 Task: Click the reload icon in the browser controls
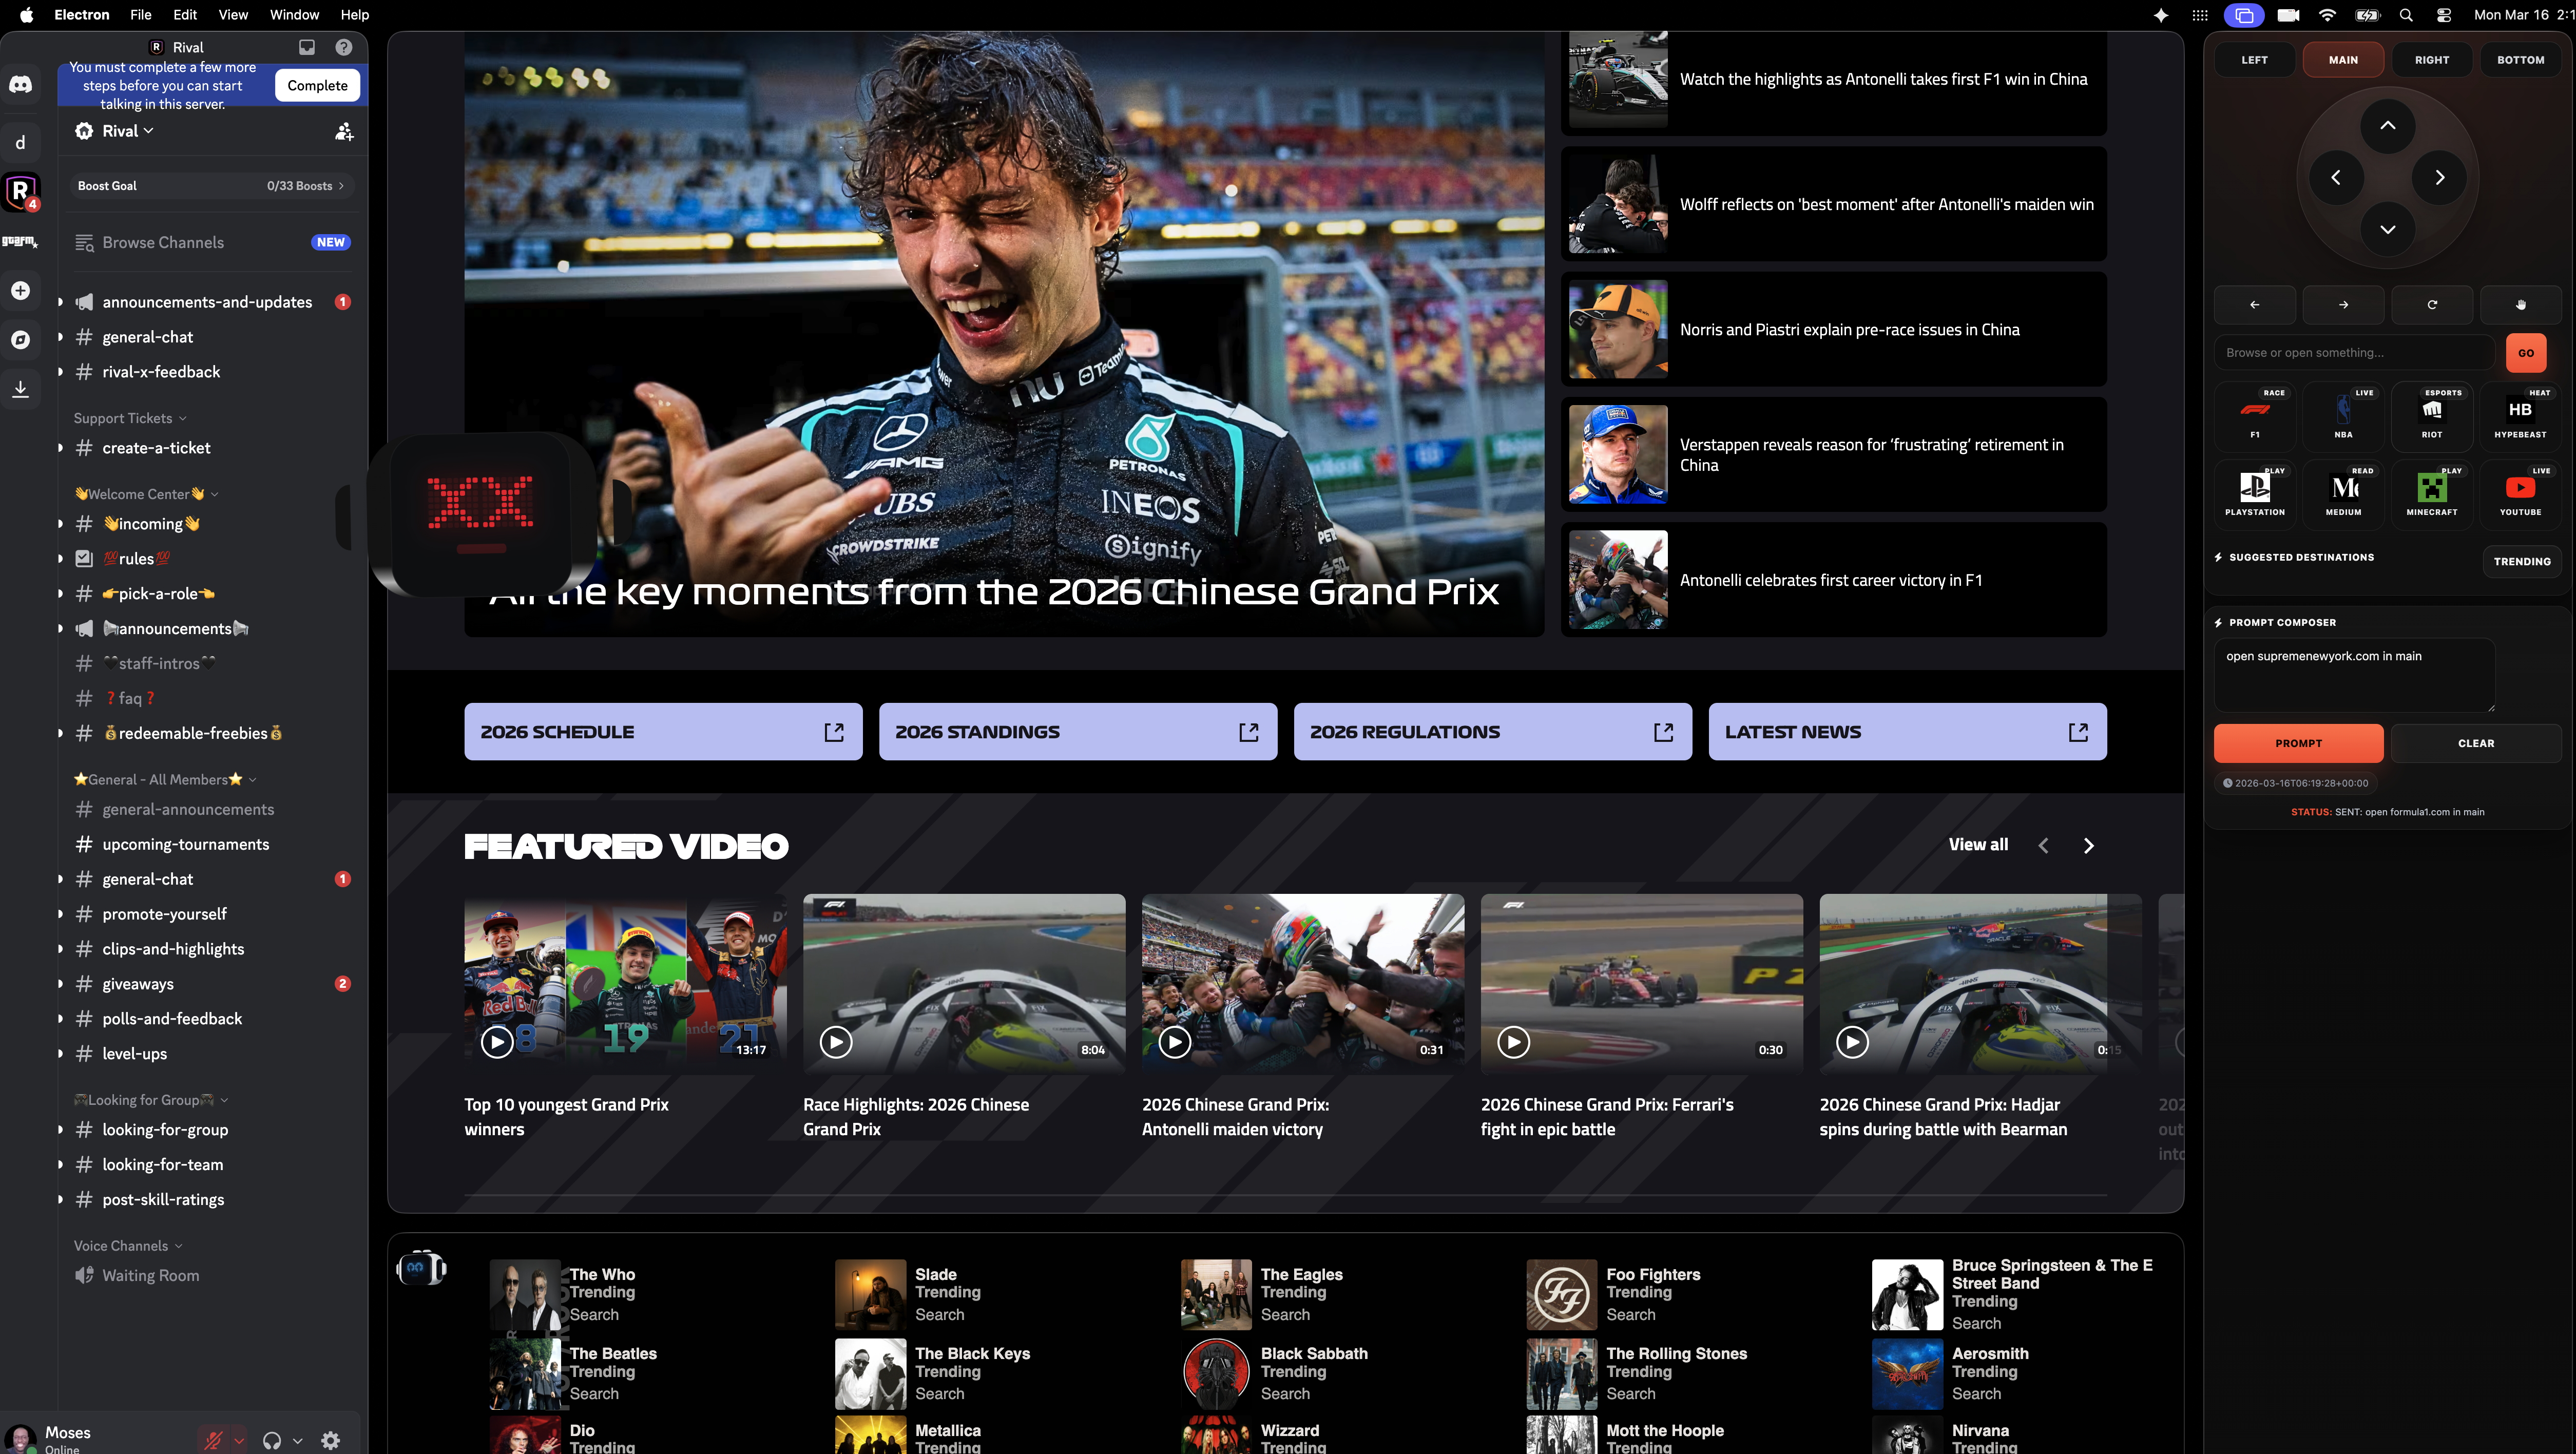tap(2431, 305)
